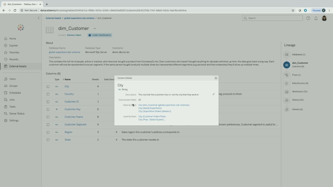The image size is (333, 187).
Task: Open City (SuperStore Orders (Master)) link
Action: click(155, 111)
